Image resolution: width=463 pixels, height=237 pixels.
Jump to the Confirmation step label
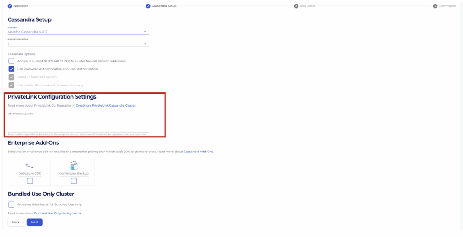(447, 6)
